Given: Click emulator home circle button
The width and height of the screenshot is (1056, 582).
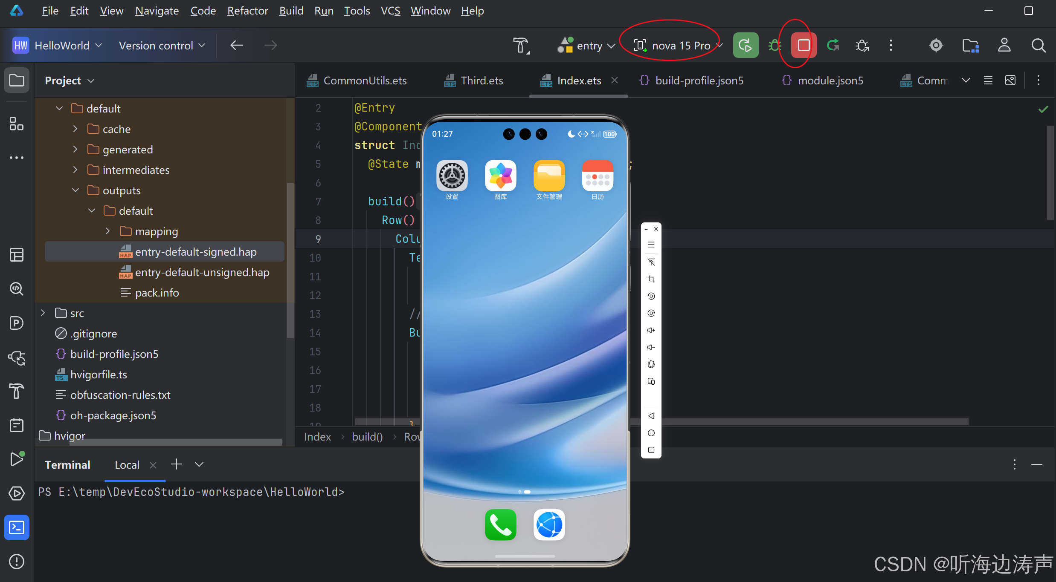Looking at the screenshot, I should 651,433.
